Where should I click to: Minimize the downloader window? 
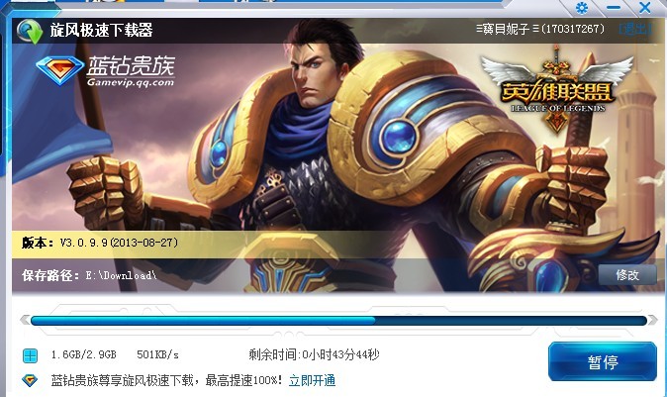click(x=613, y=8)
